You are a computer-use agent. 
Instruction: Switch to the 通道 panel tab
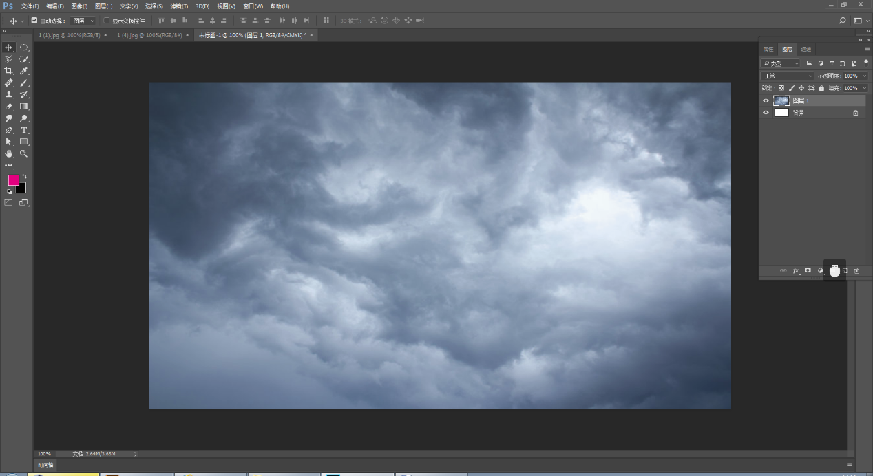806,50
